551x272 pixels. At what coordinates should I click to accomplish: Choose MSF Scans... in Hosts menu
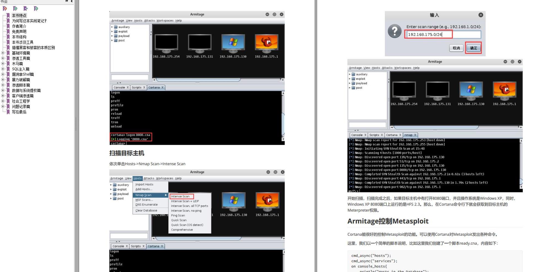coord(144,200)
